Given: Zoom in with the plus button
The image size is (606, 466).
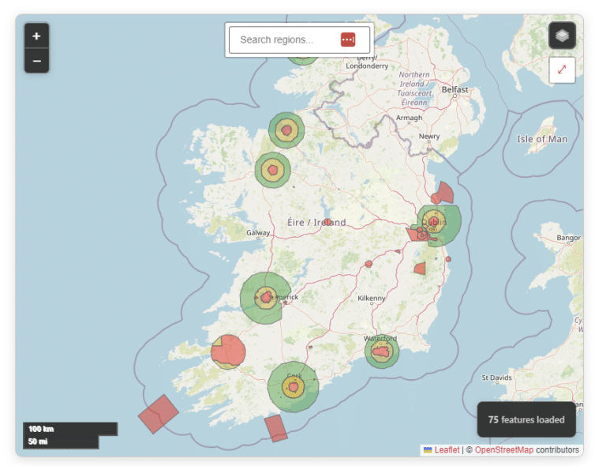Looking at the screenshot, I should click(36, 36).
